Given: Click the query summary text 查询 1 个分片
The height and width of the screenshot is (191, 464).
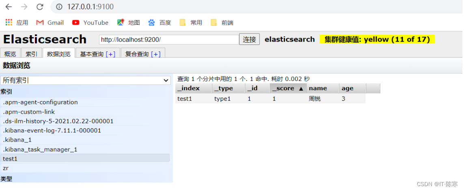Looking at the screenshot, I should [x=243, y=79].
